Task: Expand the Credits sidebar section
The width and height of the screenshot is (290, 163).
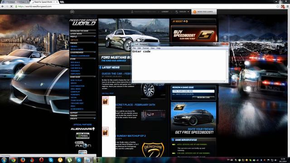Action: 95,119
